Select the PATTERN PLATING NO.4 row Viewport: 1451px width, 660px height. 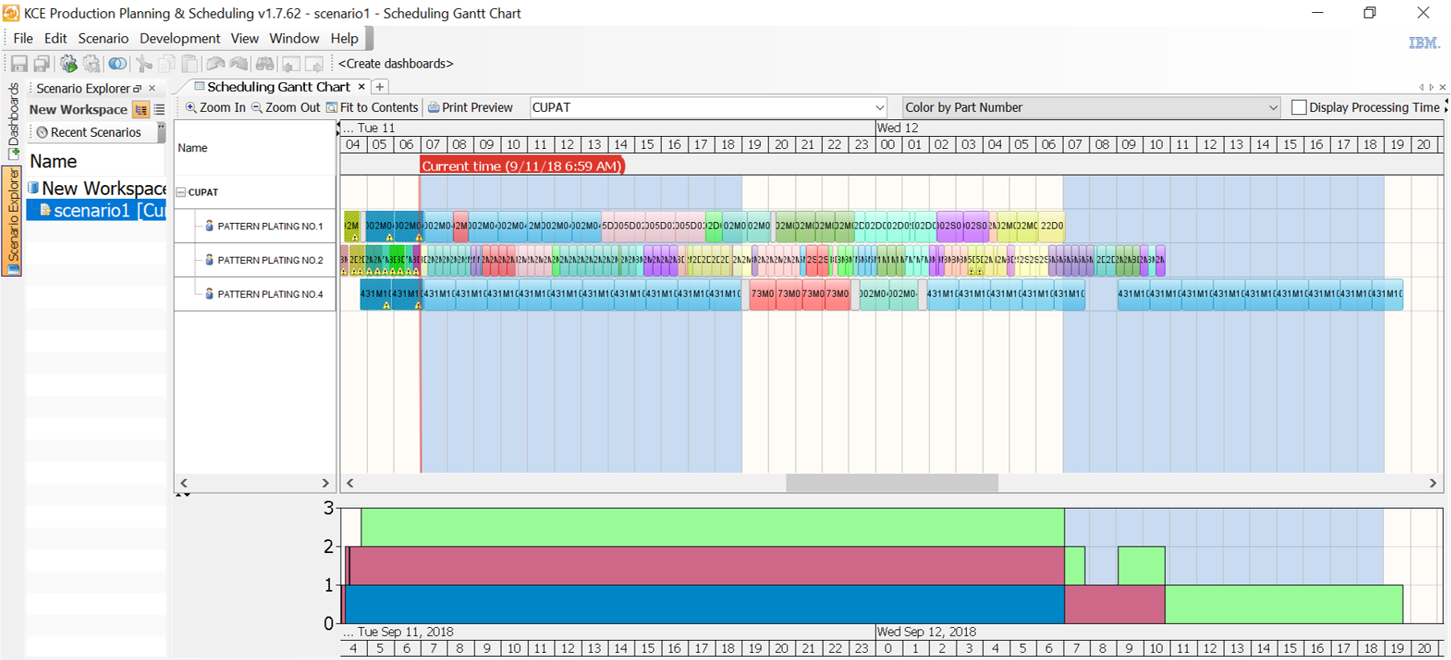255,294
